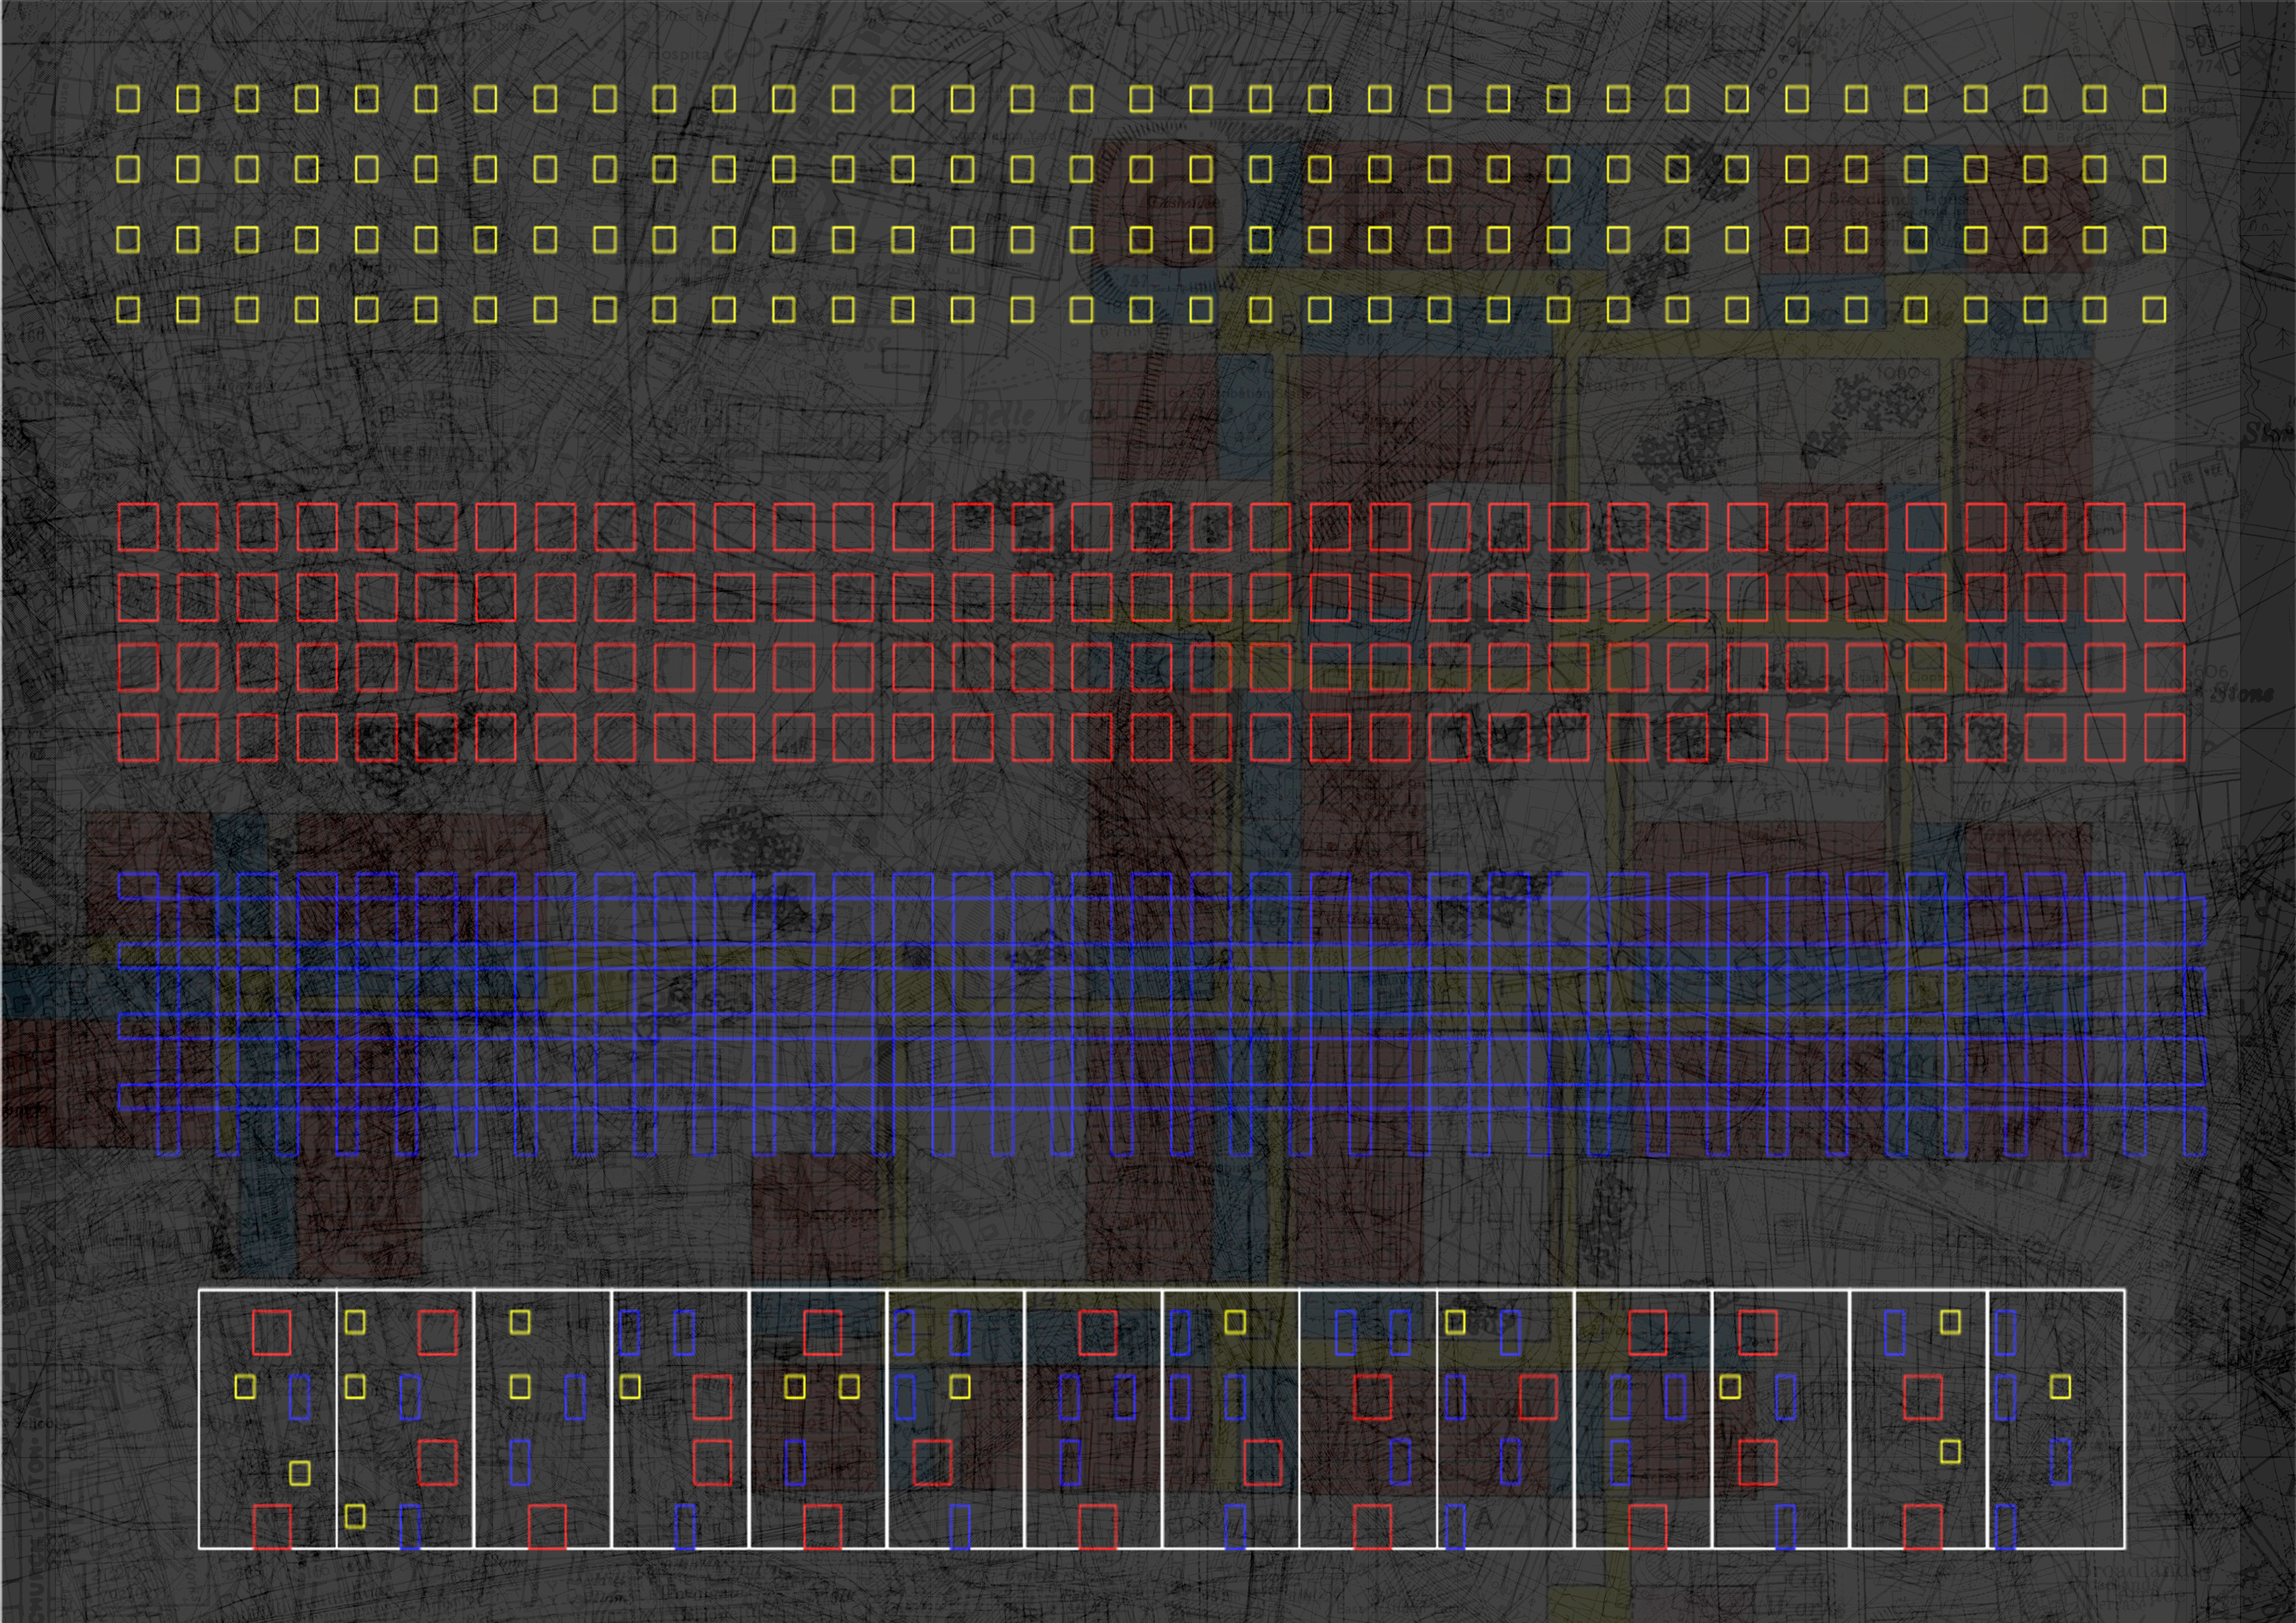Click the first yellow square in top row
Image resolution: width=2296 pixels, height=1623 pixels.
click(128, 99)
